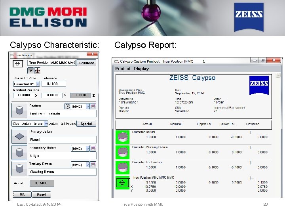Click the Nominal Position X input field
The height and width of the screenshot is (214, 285).
23,96
